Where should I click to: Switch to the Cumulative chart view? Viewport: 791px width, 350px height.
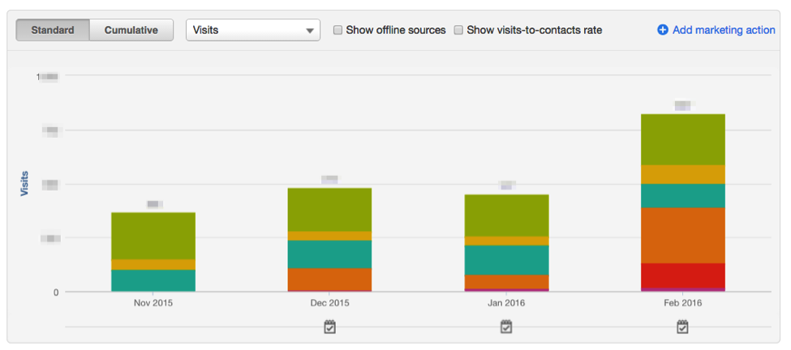pyautogui.click(x=130, y=30)
